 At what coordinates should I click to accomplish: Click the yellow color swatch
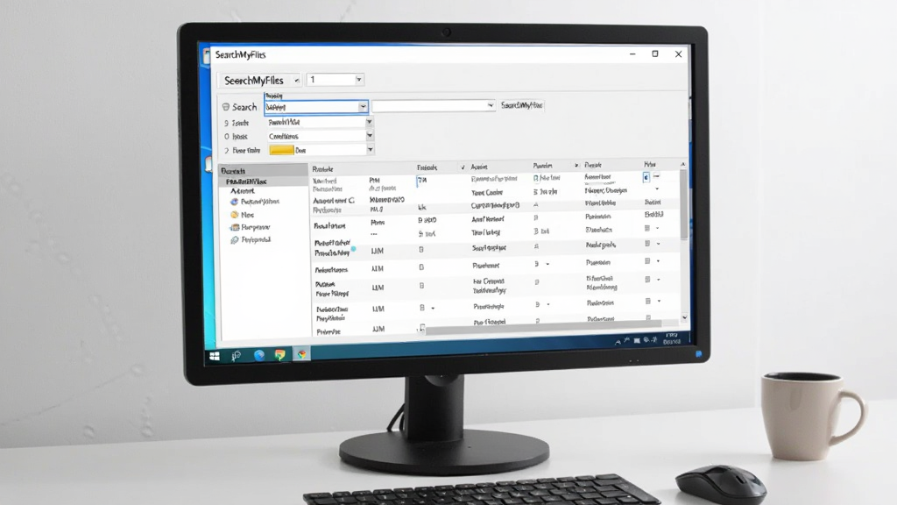pos(281,150)
